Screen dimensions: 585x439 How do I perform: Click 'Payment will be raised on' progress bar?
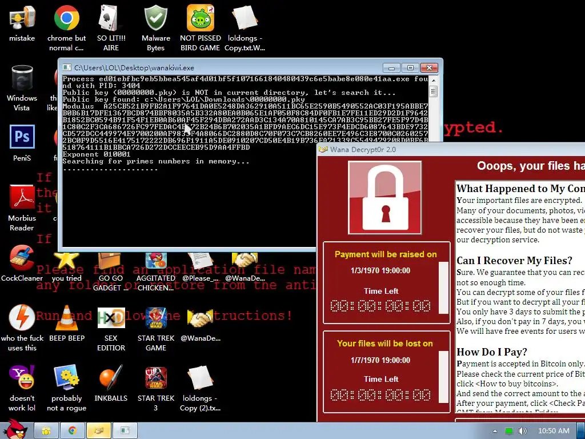(443, 288)
